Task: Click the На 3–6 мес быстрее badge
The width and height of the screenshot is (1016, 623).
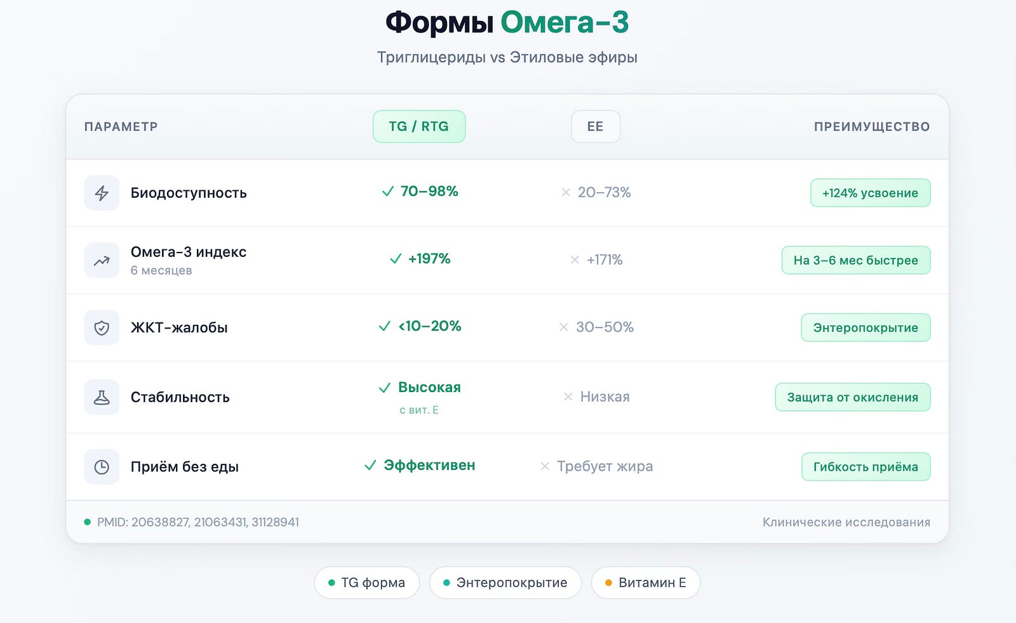Action: click(856, 260)
